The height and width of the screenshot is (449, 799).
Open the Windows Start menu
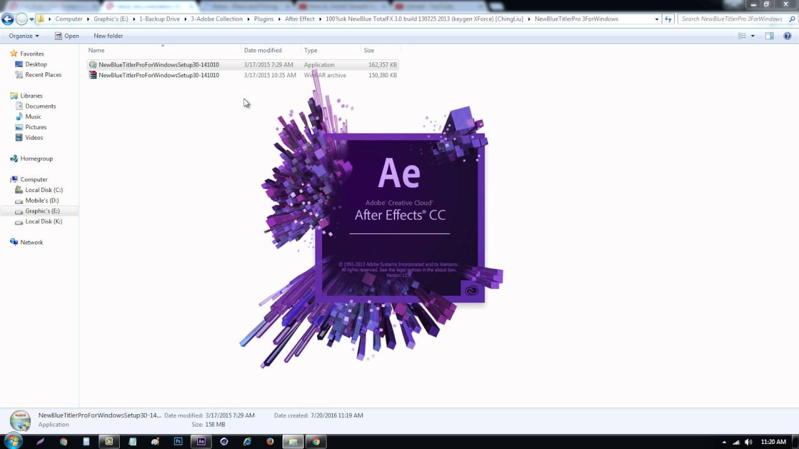click(13, 441)
